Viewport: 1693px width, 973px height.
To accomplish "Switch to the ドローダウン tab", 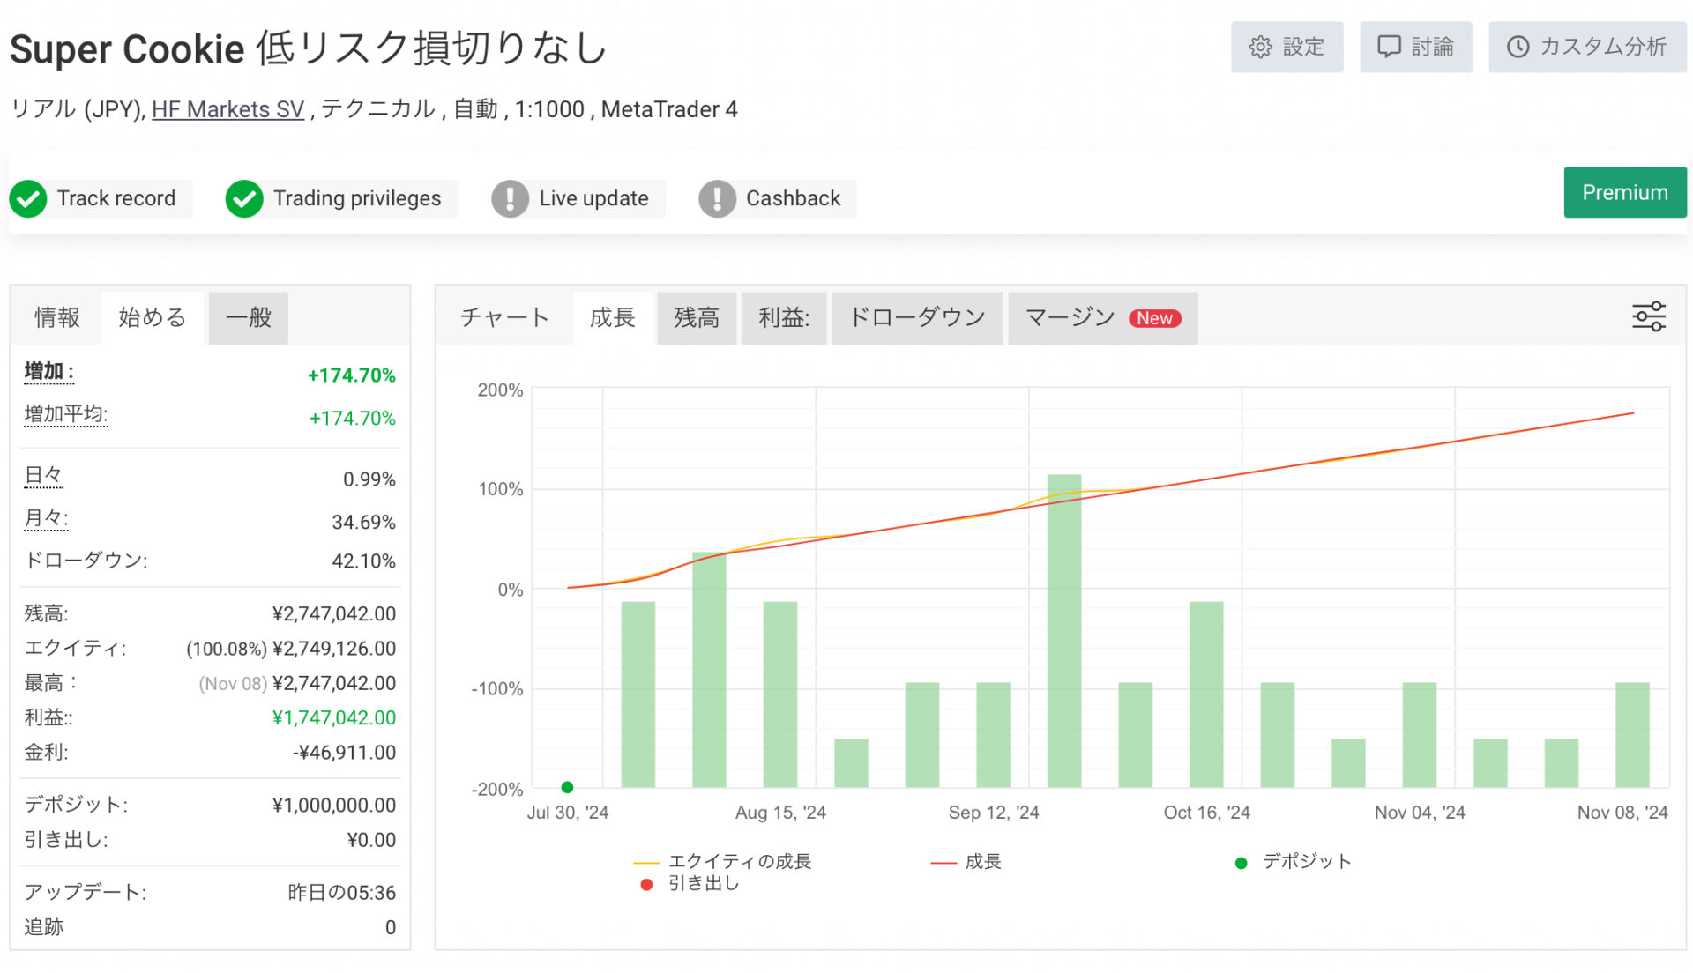I will (917, 317).
